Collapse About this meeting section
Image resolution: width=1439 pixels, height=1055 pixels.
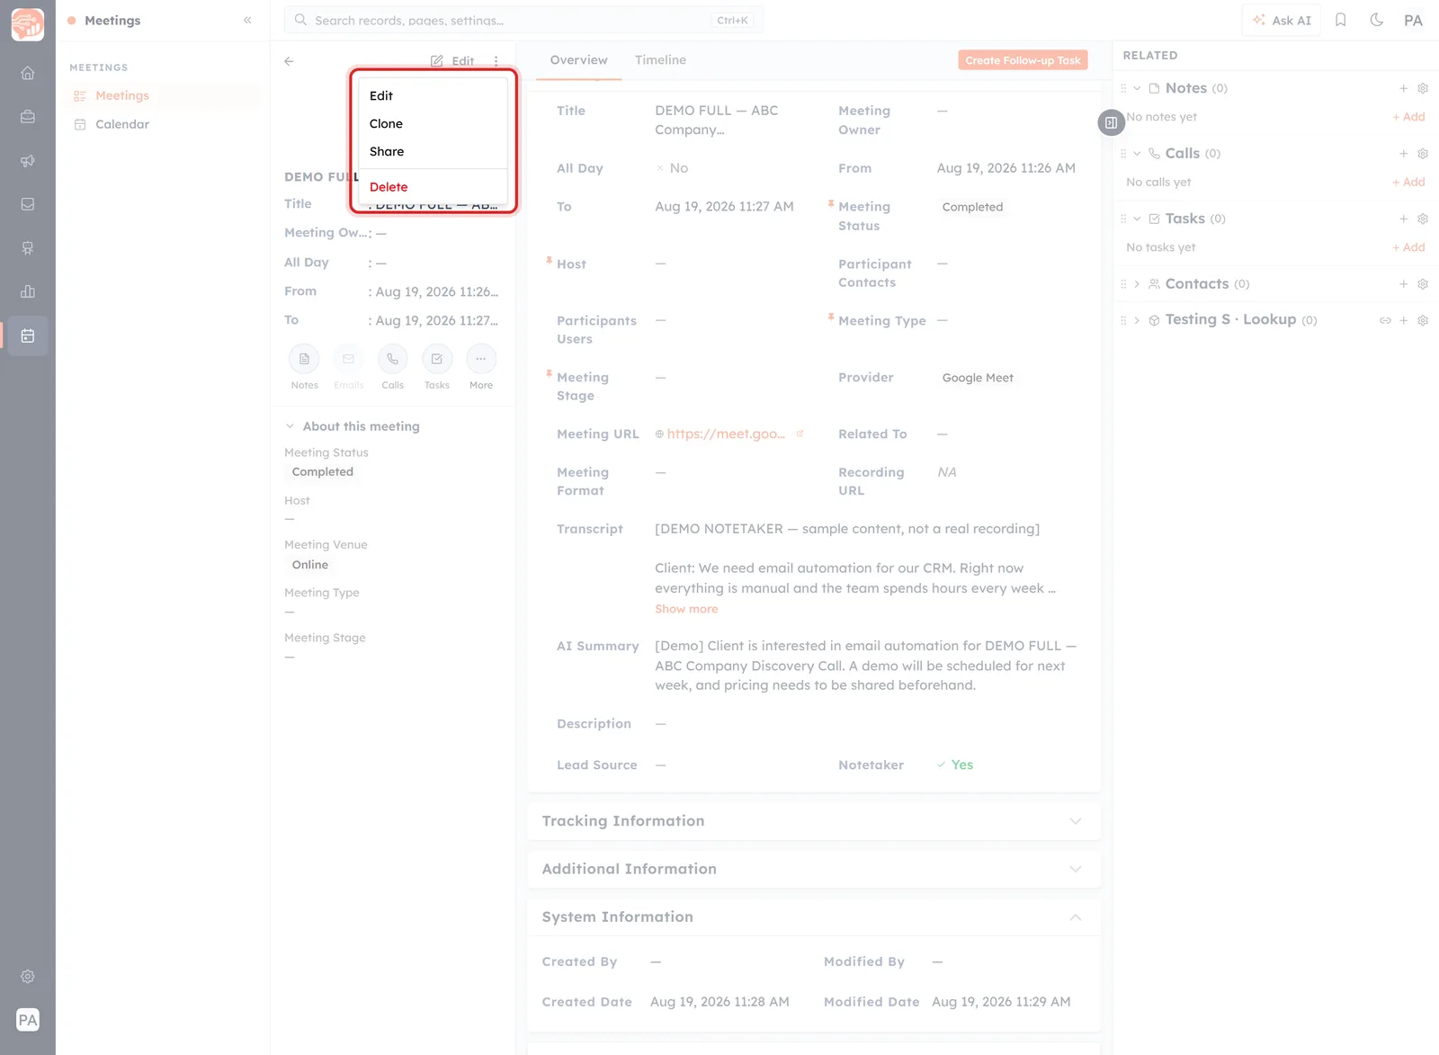tap(290, 426)
